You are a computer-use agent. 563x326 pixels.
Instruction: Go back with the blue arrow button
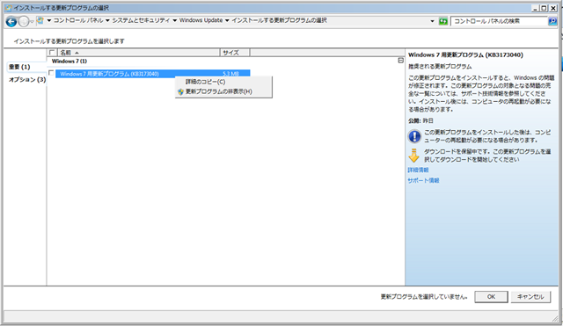click(x=11, y=21)
